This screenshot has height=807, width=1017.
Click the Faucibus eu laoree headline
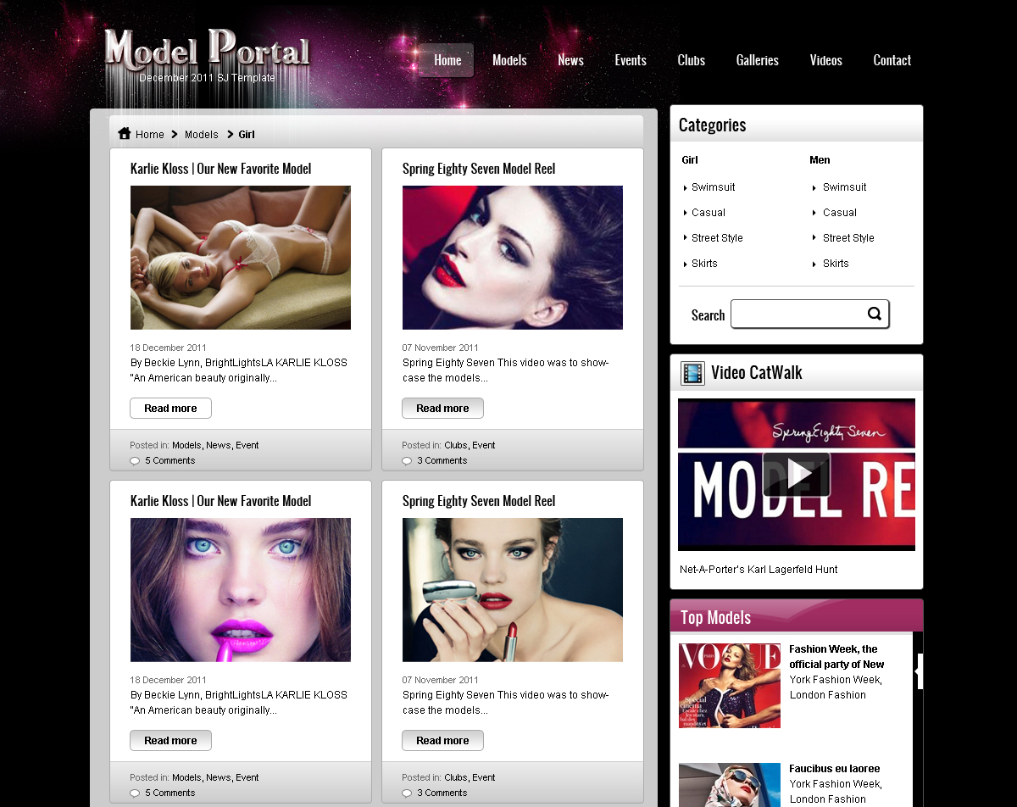[x=835, y=769]
